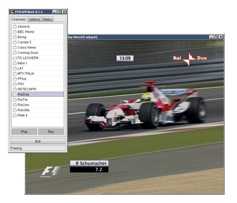Click the TV icon beside Class News
This screenshot has width=237, height=203.
coord(15,48)
